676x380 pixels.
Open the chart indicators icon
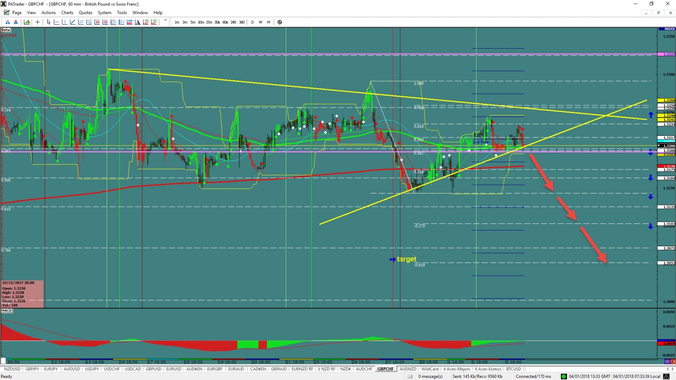(26, 22)
